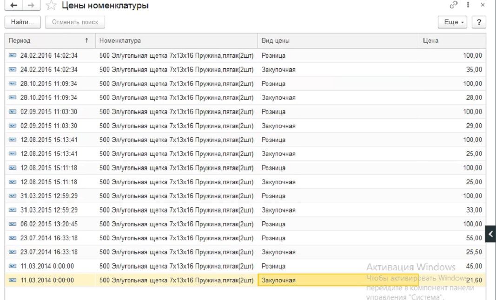Click the question mark help button

479,22
